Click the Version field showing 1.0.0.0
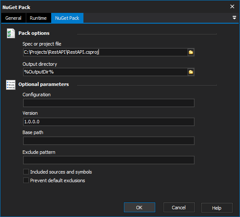 coord(109,122)
